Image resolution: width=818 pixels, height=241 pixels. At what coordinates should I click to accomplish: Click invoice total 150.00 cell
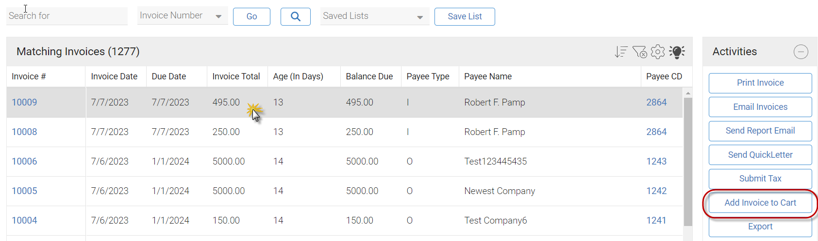point(226,220)
